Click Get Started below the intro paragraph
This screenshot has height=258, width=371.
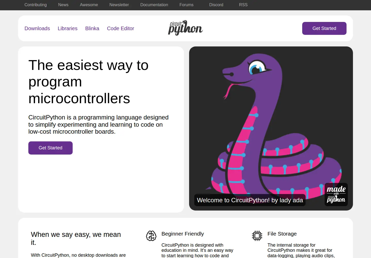[x=50, y=148]
